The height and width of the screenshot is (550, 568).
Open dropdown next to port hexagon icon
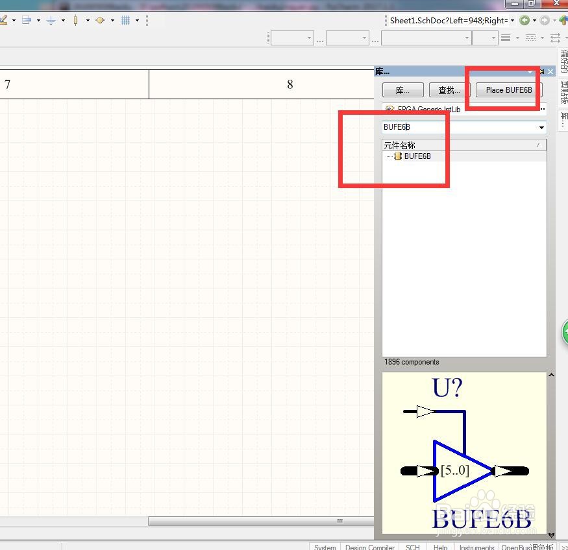pos(112,20)
